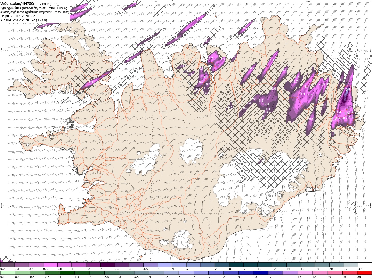Image resolution: width=372 pixels, height=279 pixels.
Task: Click the 5.1 snowfall value on the map
Action: click(348, 90)
